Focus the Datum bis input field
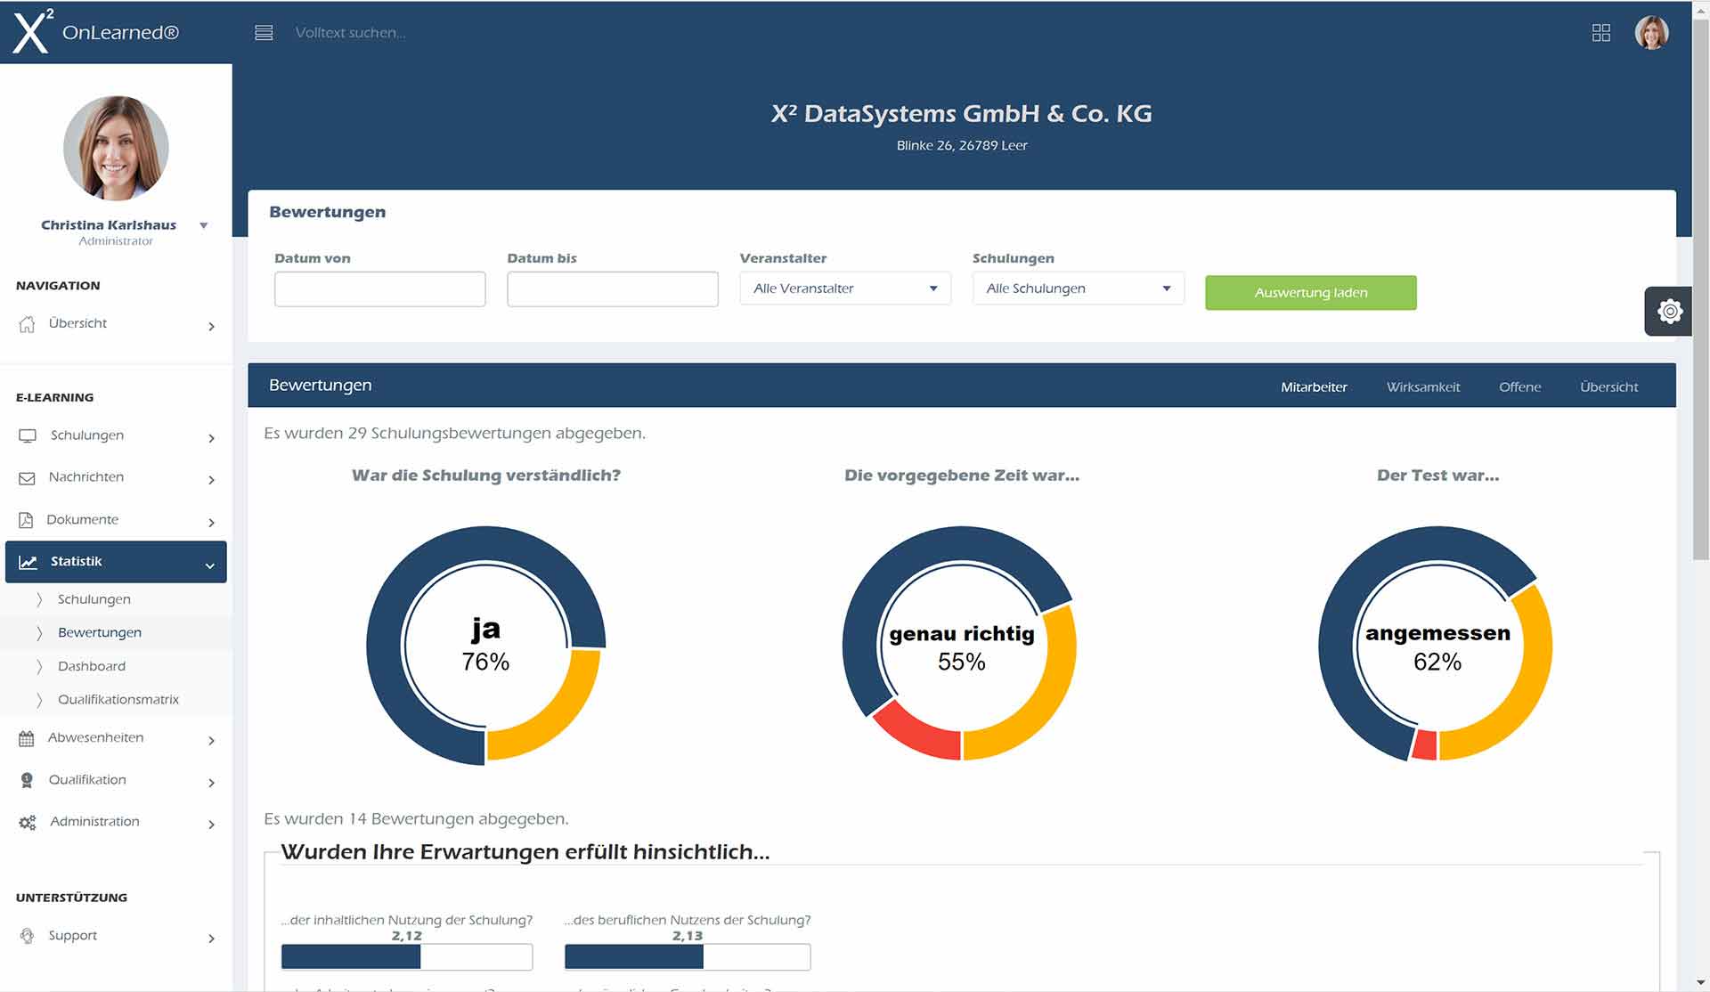This screenshot has height=992, width=1710. pyautogui.click(x=613, y=289)
